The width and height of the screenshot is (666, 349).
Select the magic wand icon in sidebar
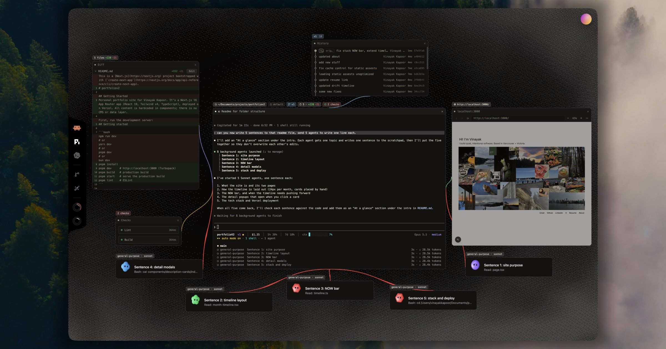point(77,188)
